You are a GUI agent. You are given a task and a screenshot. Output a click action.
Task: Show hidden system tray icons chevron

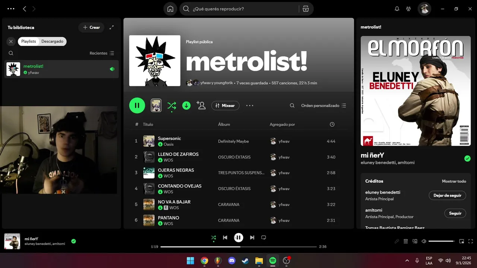(407, 261)
